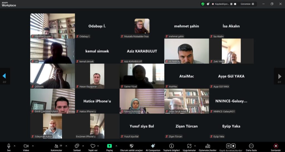Image resolution: width=285 pixels, height=152 pixels.
Task: Open Toplantı bilgileri meeting info
Action: [171, 148]
